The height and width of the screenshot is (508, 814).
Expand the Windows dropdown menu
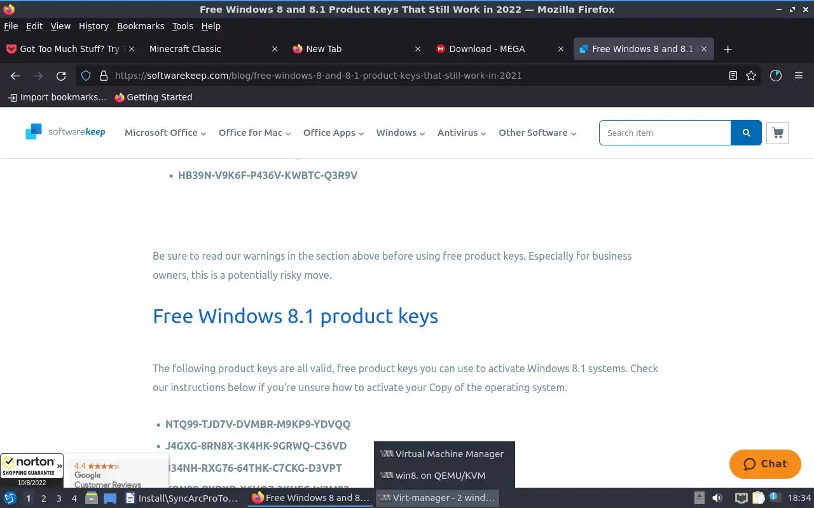[401, 133]
